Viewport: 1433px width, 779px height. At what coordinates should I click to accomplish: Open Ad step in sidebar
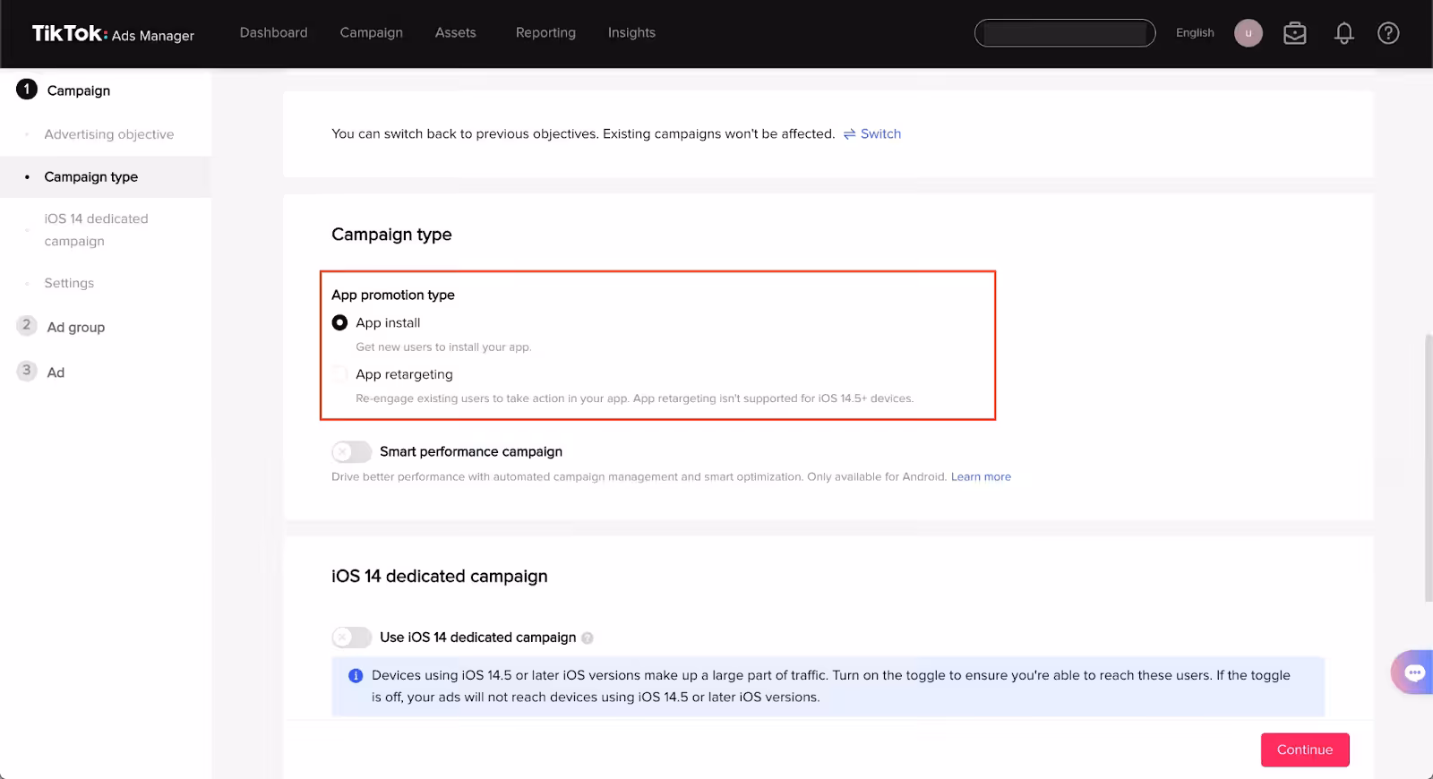pos(56,372)
